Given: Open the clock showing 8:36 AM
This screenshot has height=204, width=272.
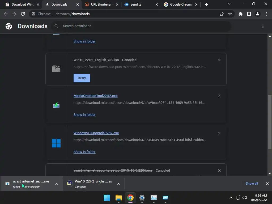Looking at the screenshot, I should pos(259,198).
